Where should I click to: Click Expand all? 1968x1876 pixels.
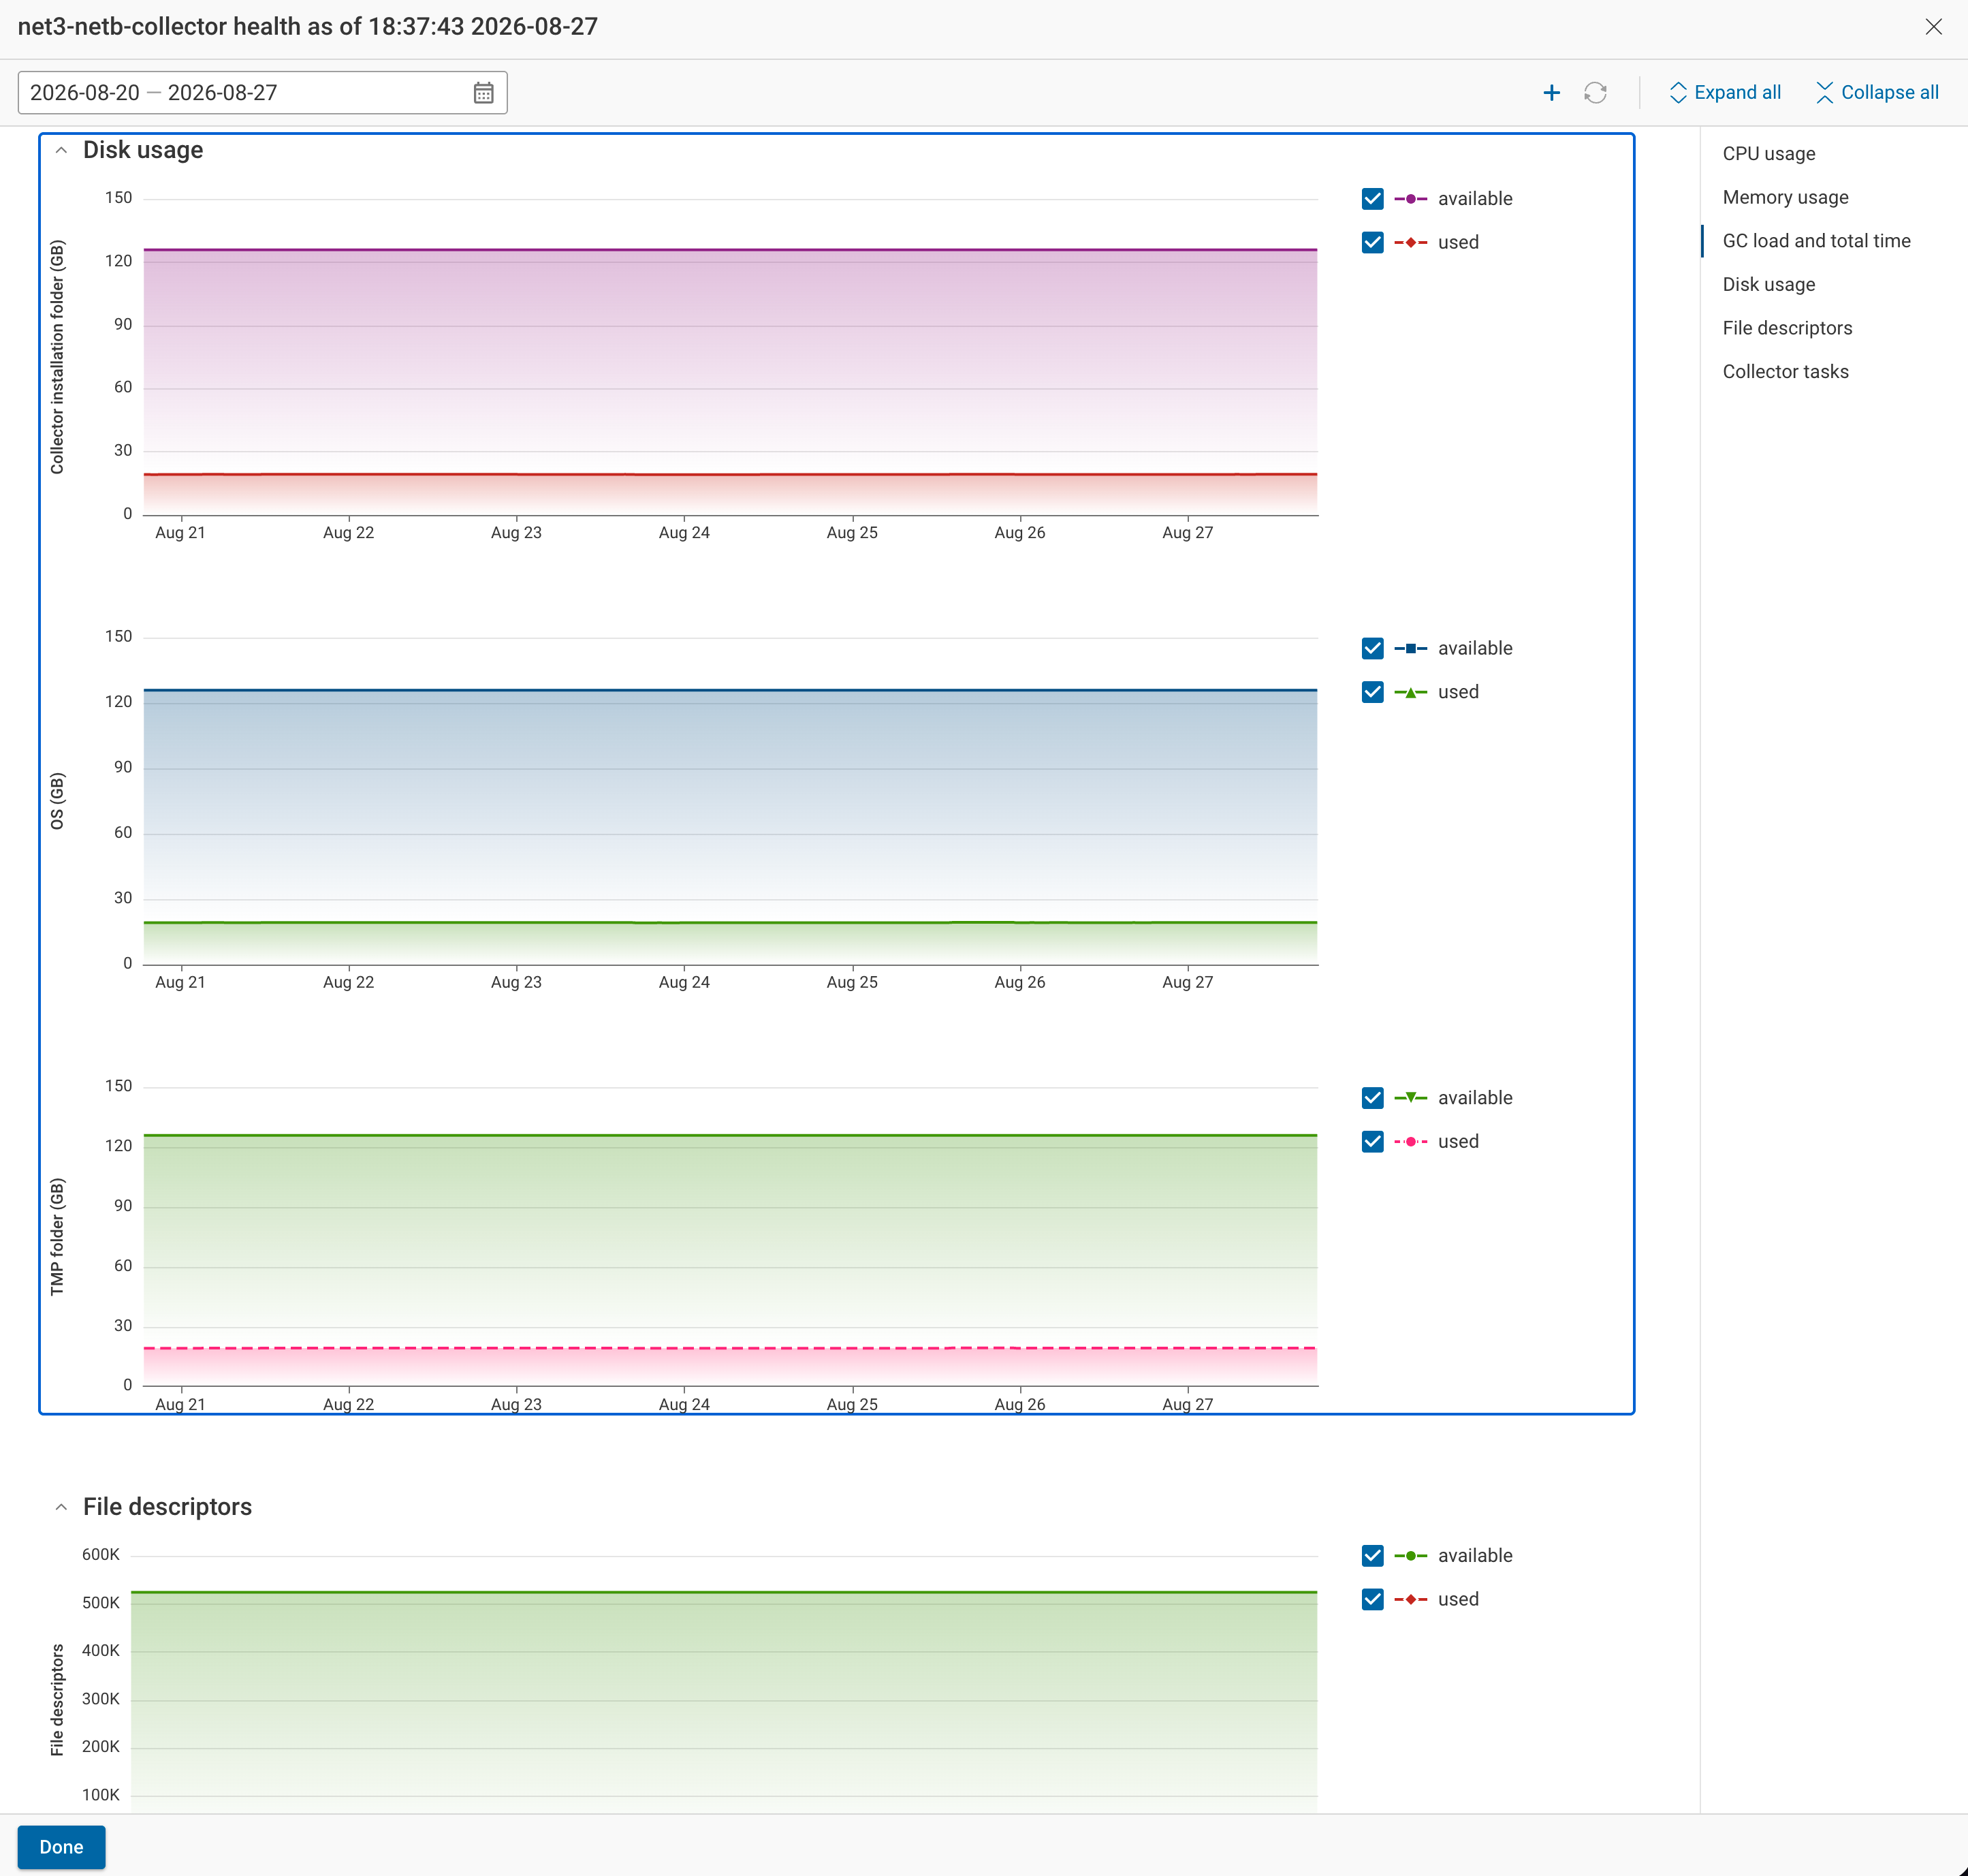click(x=1725, y=93)
